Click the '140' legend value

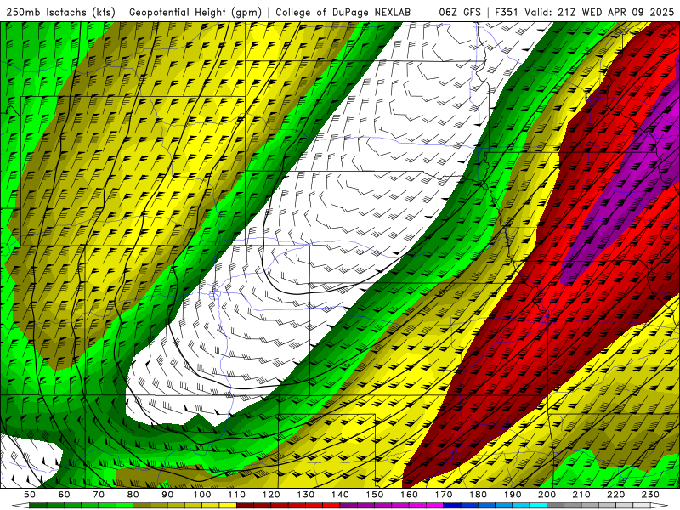pos(340,495)
